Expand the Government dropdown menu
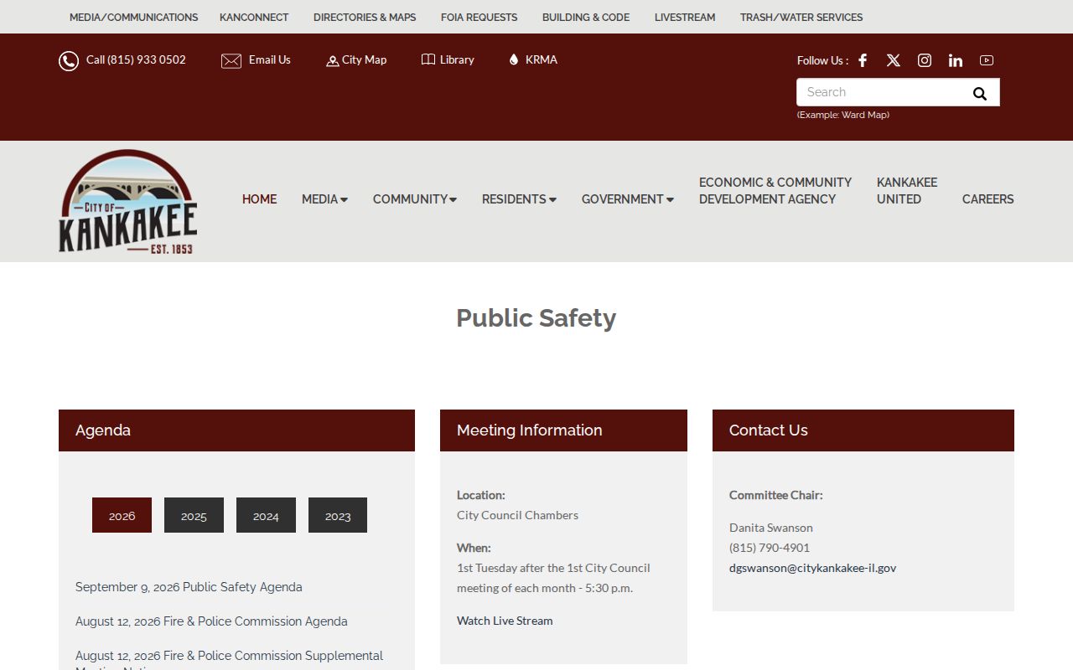Viewport: 1073px width, 670px height. (x=628, y=199)
